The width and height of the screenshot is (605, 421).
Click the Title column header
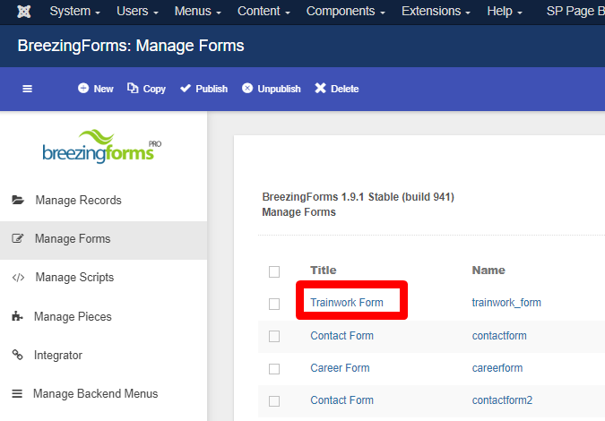click(x=324, y=271)
